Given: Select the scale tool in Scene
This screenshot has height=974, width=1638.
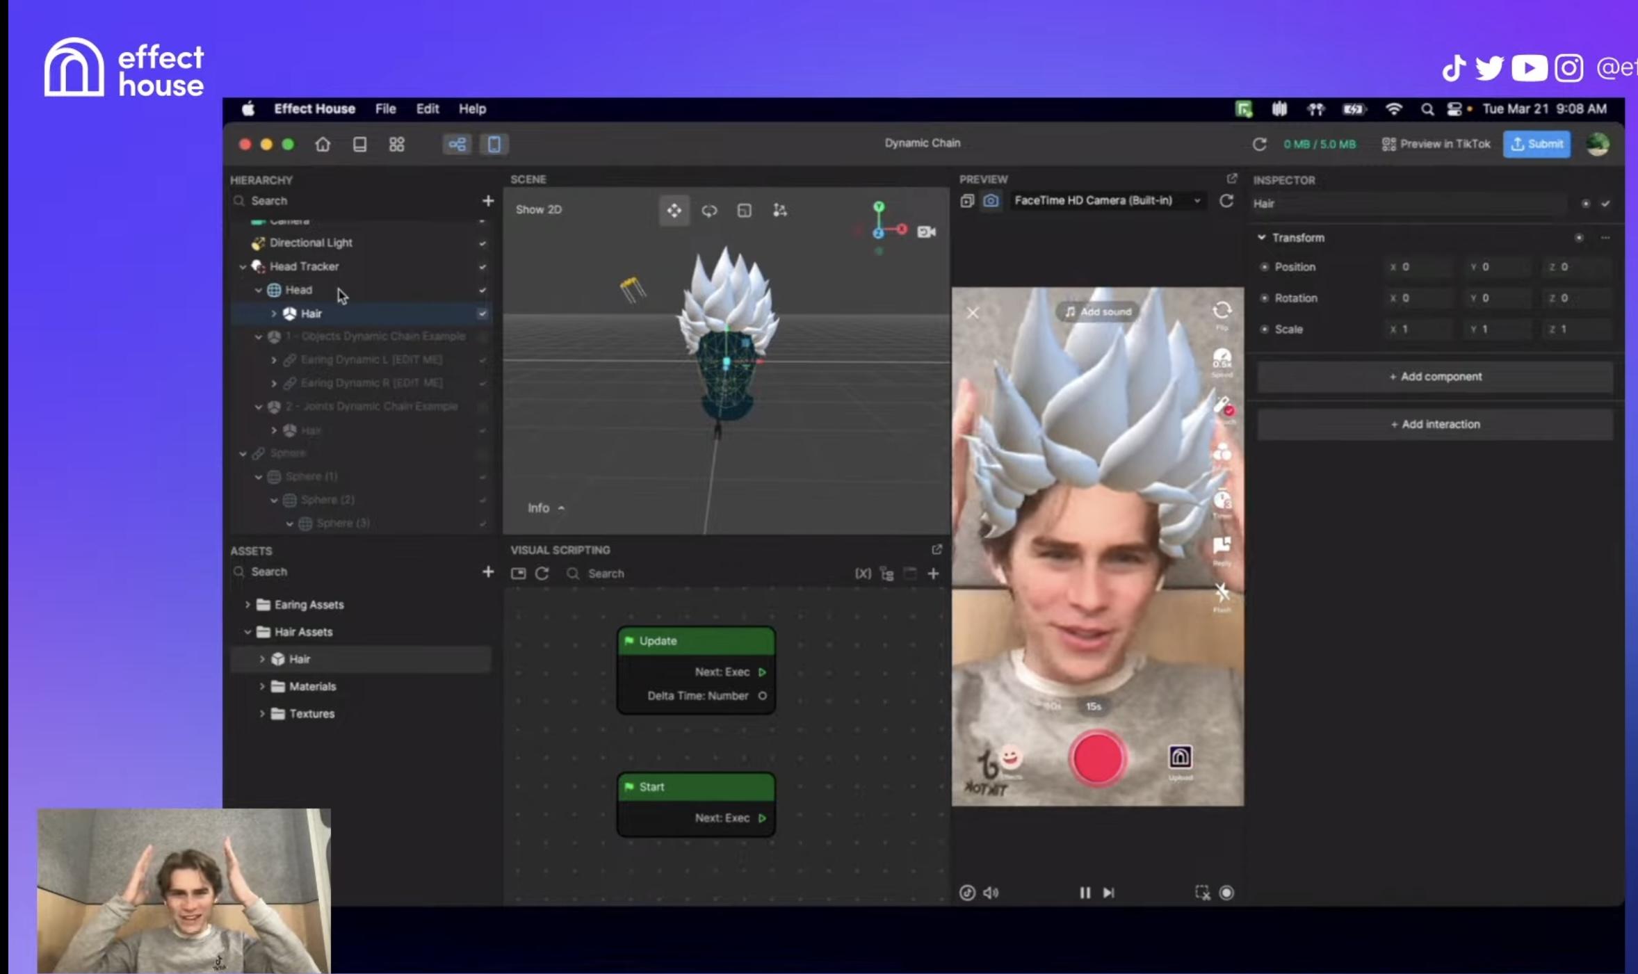Looking at the screenshot, I should (x=745, y=211).
